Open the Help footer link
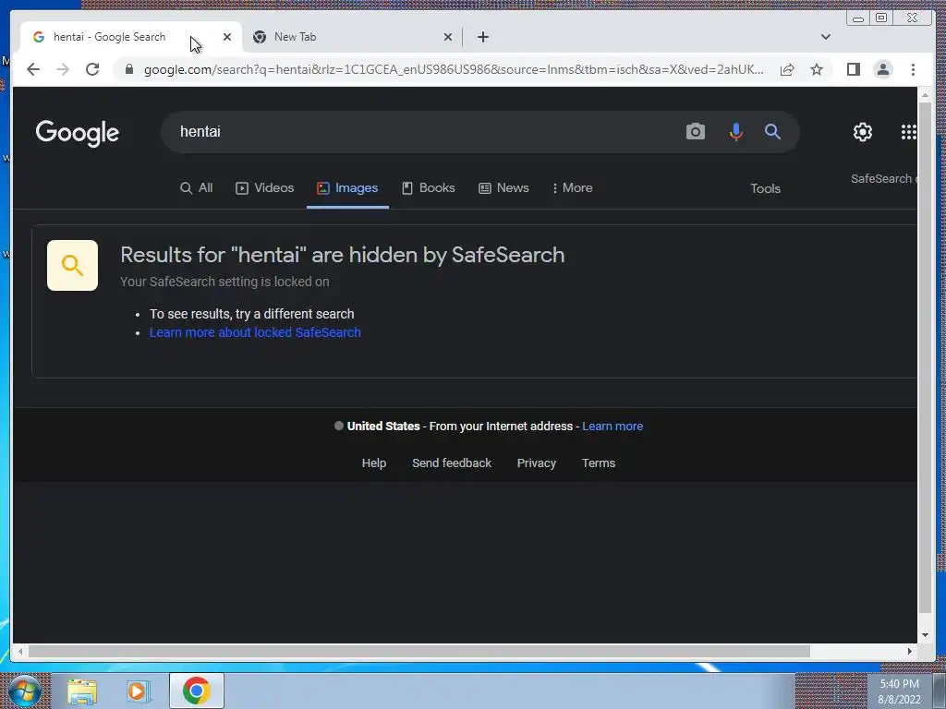 click(374, 463)
